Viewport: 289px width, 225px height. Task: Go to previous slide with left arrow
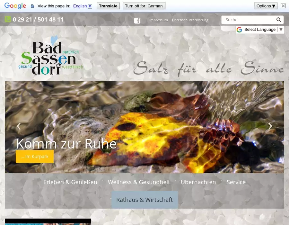(x=19, y=126)
